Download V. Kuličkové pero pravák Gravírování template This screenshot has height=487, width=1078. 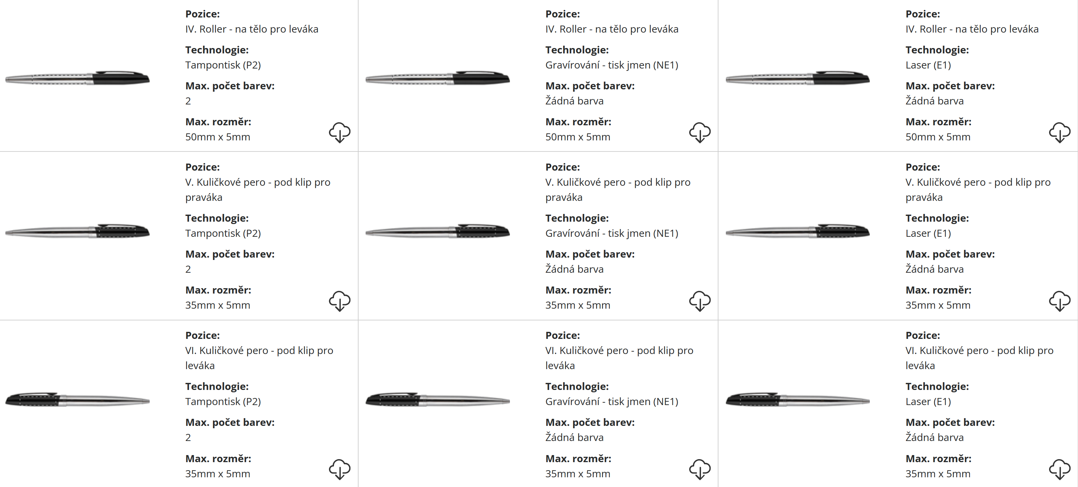(x=699, y=301)
